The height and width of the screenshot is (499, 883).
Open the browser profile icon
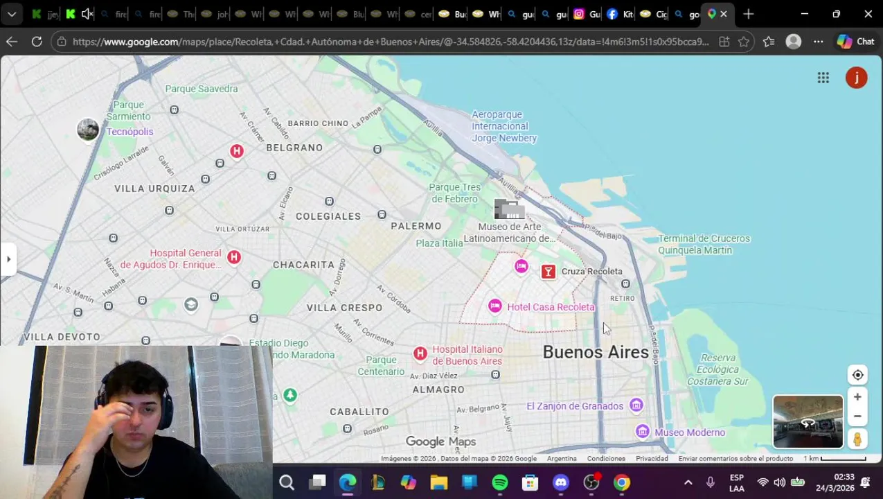794,42
